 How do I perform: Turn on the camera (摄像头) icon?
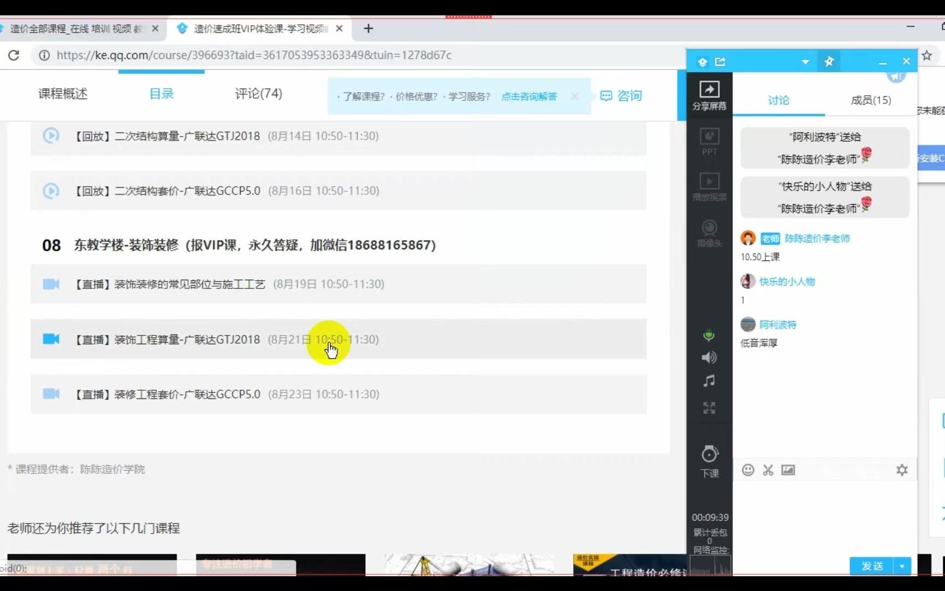pyautogui.click(x=709, y=233)
